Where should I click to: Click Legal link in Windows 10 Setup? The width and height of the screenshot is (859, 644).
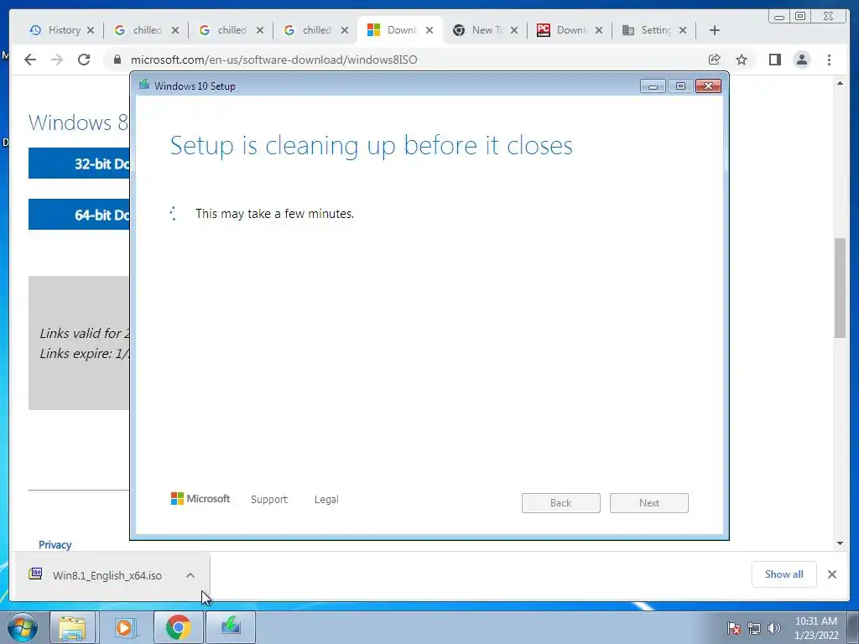(326, 500)
